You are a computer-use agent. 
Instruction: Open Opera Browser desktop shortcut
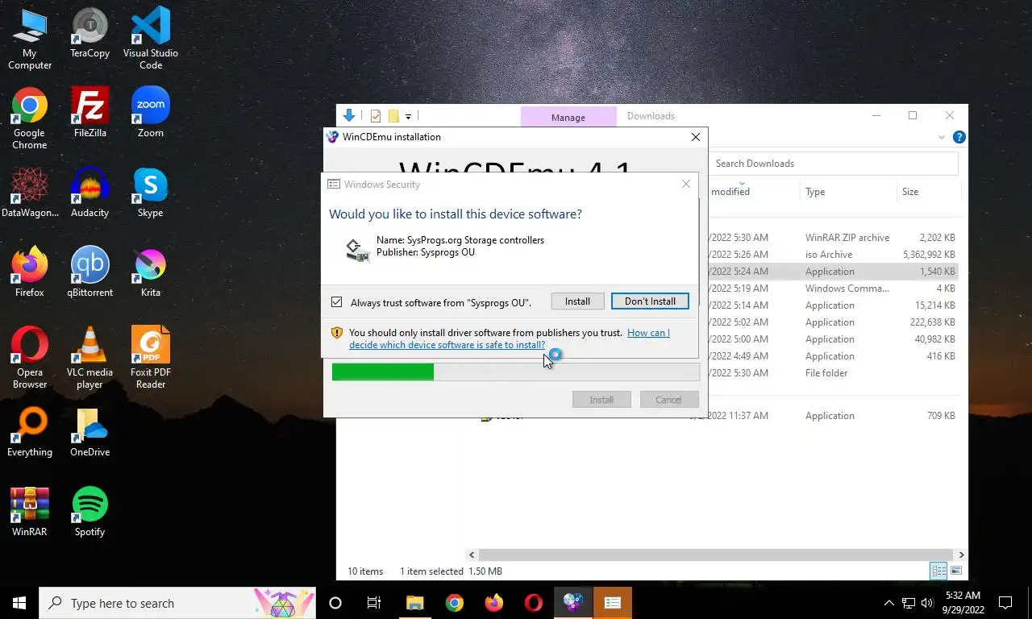(30, 358)
